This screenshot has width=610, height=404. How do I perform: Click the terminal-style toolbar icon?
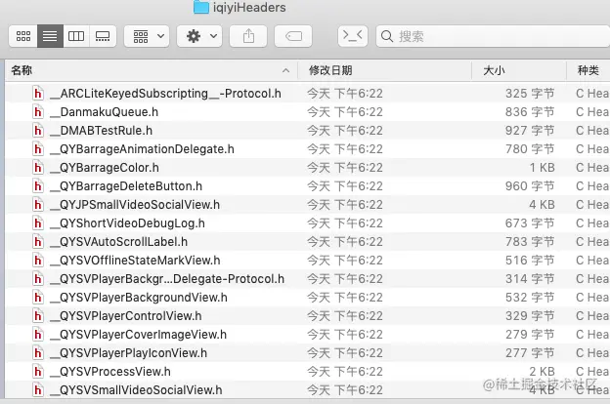pos(353,36)
